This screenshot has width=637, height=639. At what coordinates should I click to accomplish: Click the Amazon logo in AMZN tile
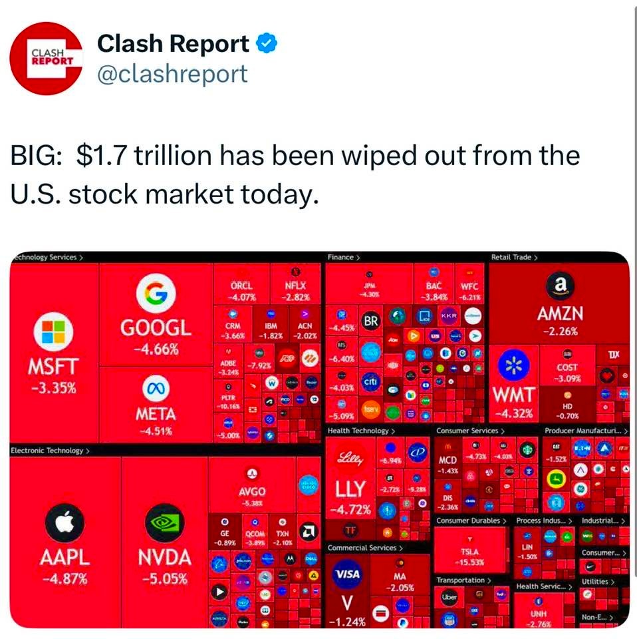(559, 284)
